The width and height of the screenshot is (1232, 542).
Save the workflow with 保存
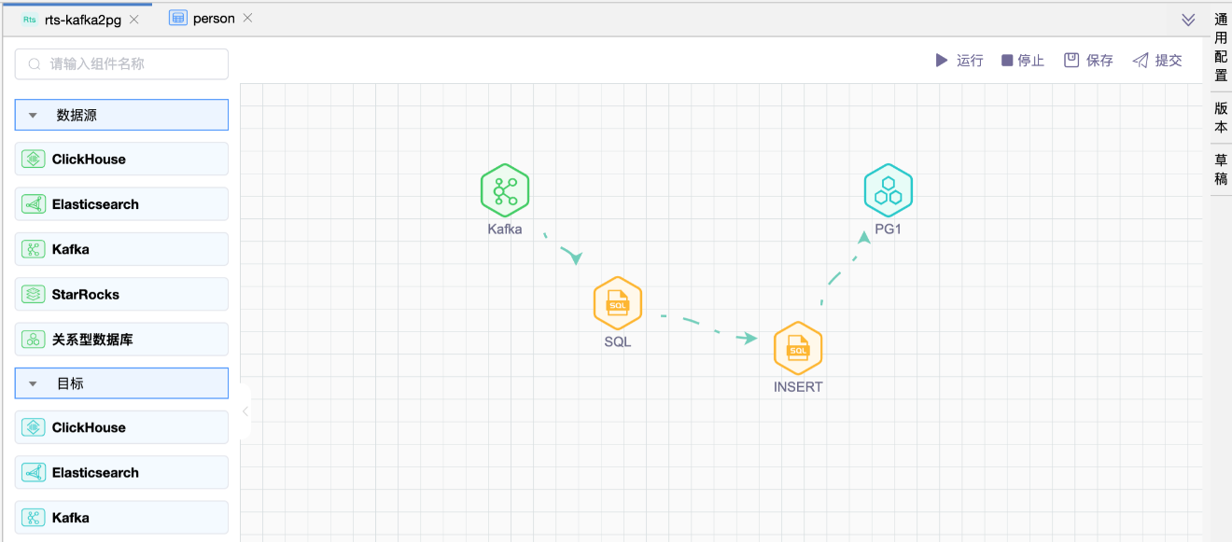click(1088, 61)
